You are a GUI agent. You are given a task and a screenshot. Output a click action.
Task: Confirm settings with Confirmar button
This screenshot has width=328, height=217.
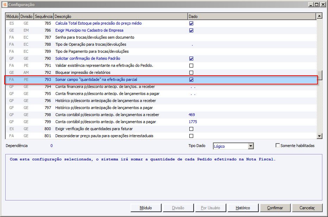point(275,208)
